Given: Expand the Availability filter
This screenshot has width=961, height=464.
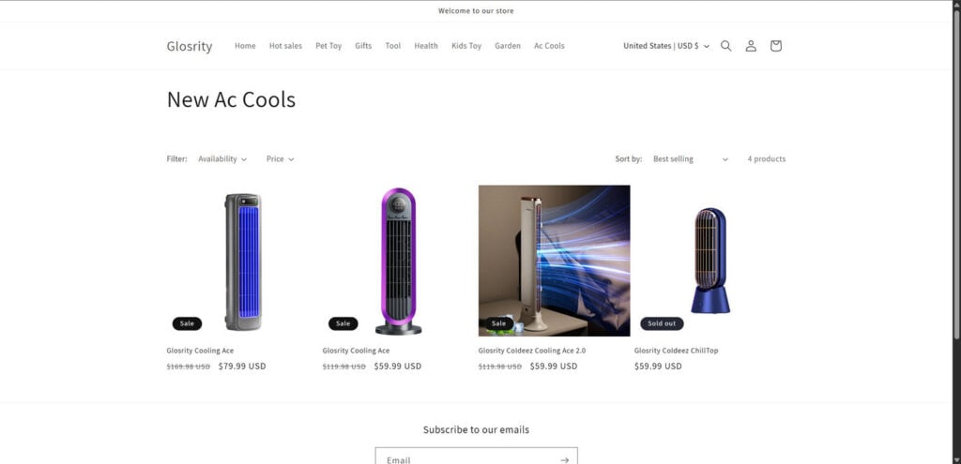Looking at the screenshot, I should pos(222,159).
